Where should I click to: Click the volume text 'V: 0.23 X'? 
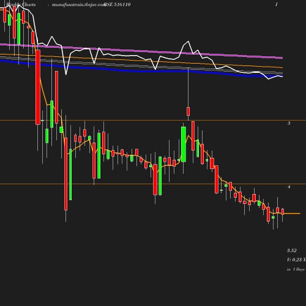coord(296,259)
